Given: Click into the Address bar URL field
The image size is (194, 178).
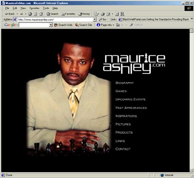Looking at the screenshot, I should [x=53, y=19].
